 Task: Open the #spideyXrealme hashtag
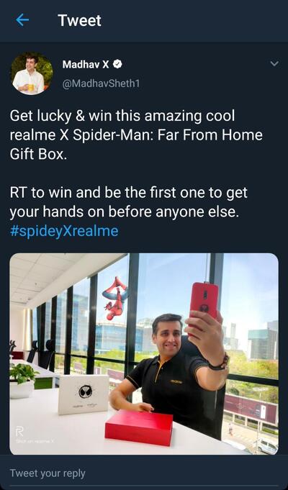(64, 231)
